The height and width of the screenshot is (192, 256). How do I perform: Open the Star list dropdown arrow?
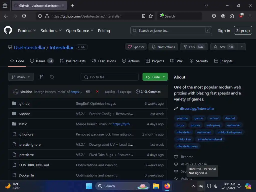[242, 47]
